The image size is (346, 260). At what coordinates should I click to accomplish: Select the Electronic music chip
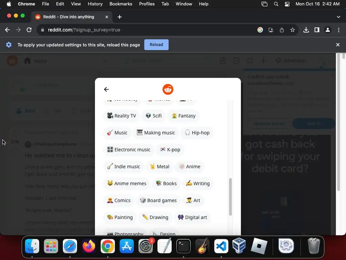pos(128,150)
